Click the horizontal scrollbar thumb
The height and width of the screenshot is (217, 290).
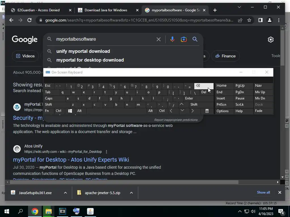coord(124,182)
